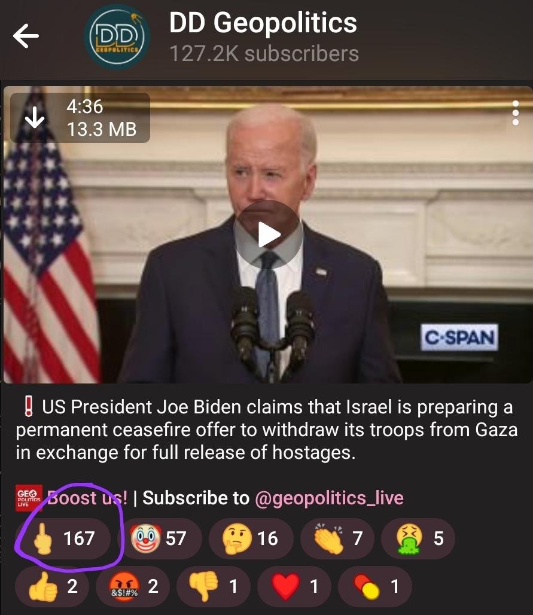Screen dimensions: 533x615
Task: Add the pill capsule reaction
Action: click(x=375, y=586)
